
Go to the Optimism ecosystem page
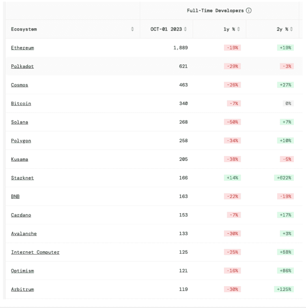point(22,271)
